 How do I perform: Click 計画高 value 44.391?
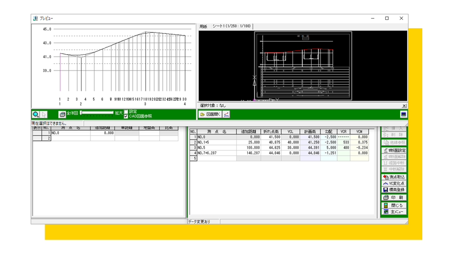(310, 148)
